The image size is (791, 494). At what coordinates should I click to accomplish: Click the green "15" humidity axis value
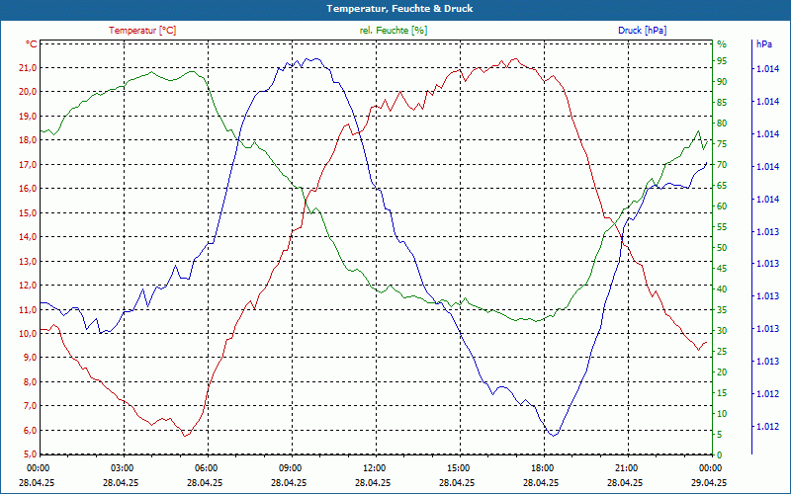(722, 393)
